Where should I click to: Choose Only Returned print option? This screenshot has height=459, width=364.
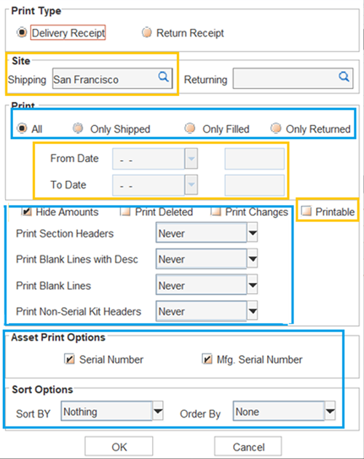(276, 128)
